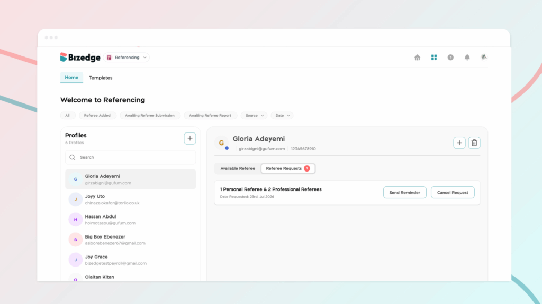Click bizedgetestpayroll@gmail.com email

click(116, 263)
